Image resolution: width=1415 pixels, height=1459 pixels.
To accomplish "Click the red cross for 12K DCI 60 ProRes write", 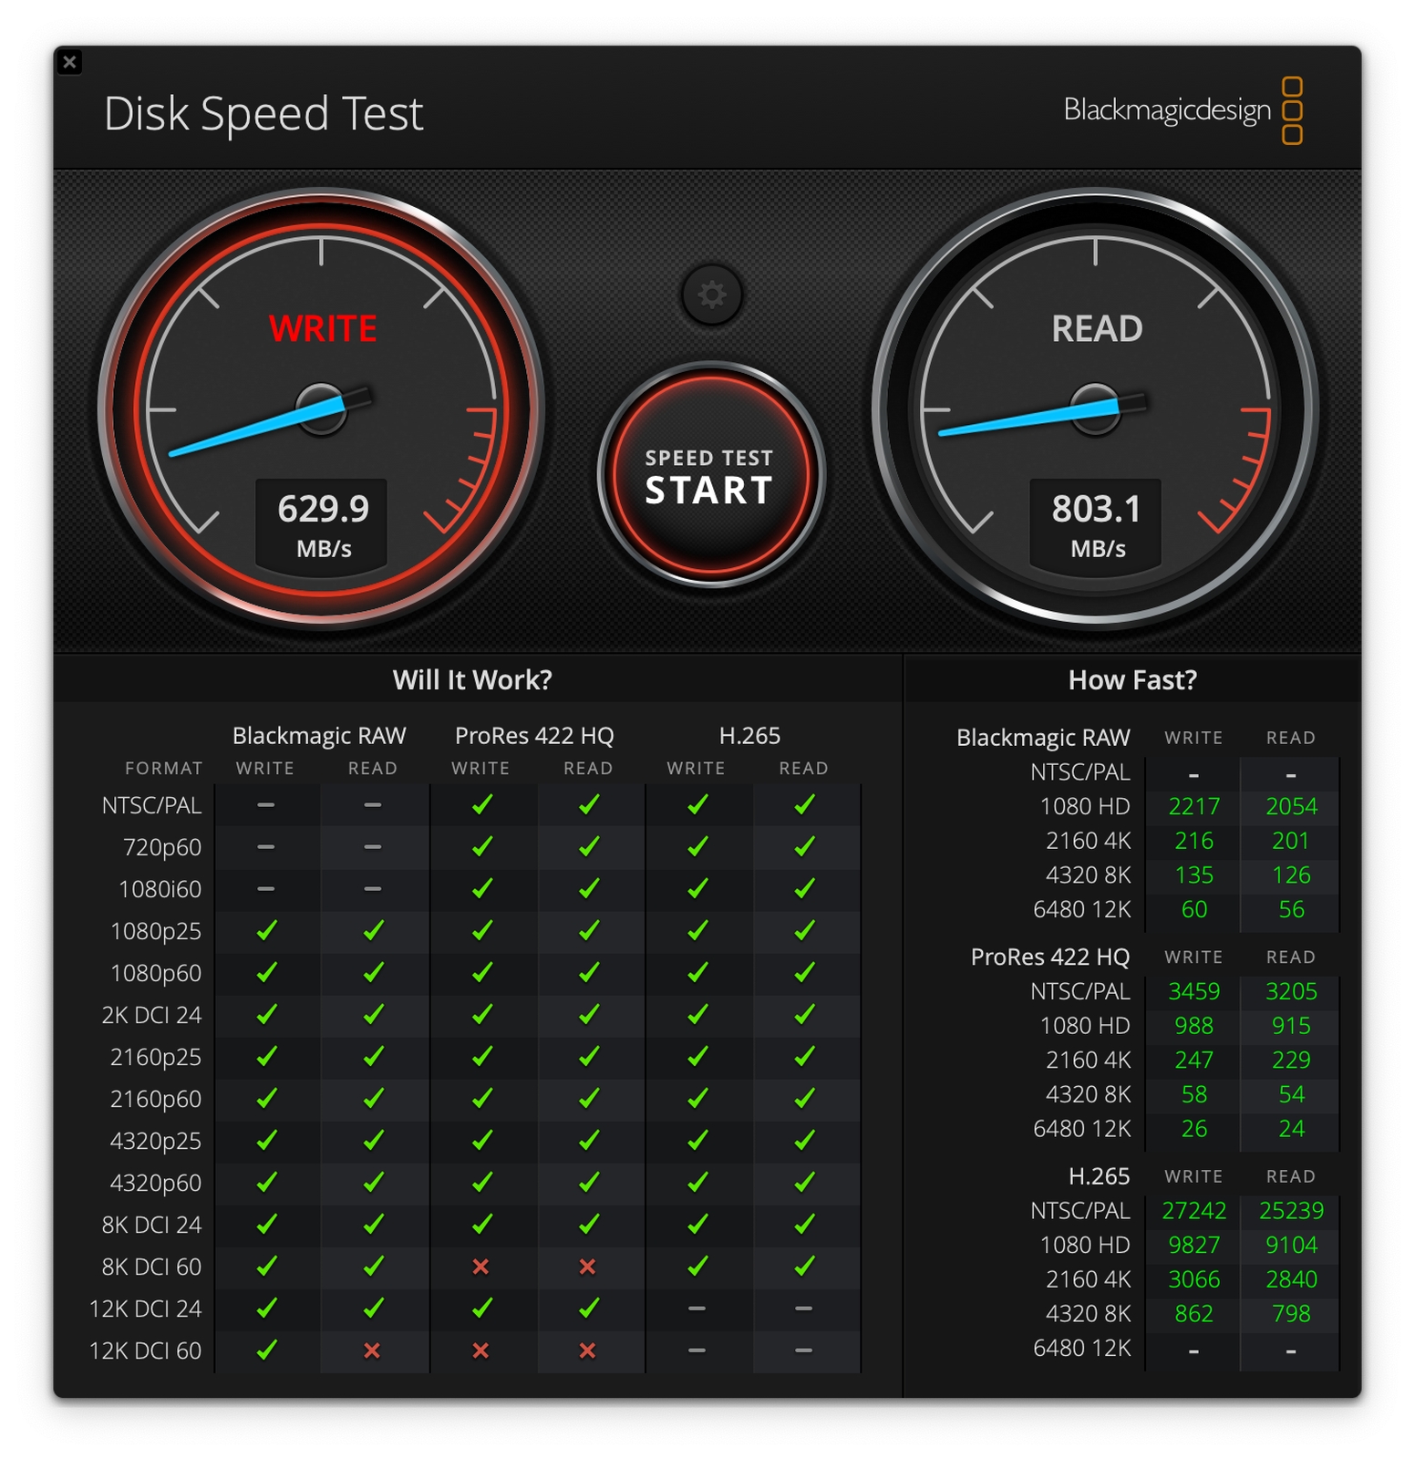I will tap(480, 1350).
